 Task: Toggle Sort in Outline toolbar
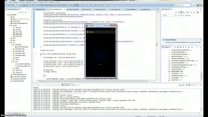[178, 47]
